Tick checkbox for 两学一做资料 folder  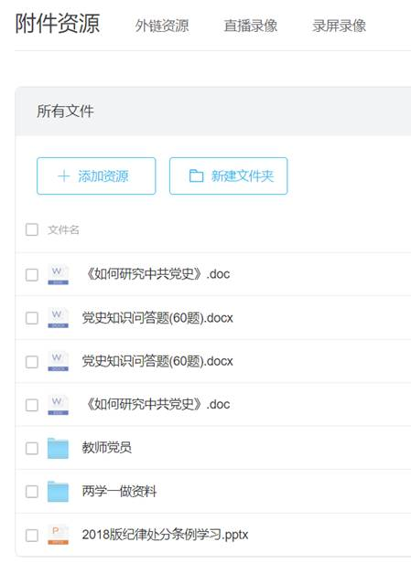pyautogui.click(x=32, y=492)
